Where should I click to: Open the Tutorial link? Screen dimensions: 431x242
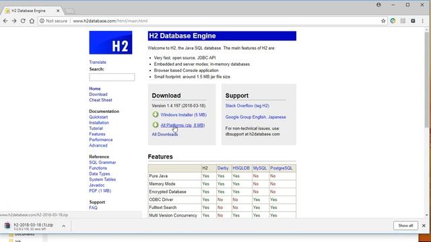point(96,128)
